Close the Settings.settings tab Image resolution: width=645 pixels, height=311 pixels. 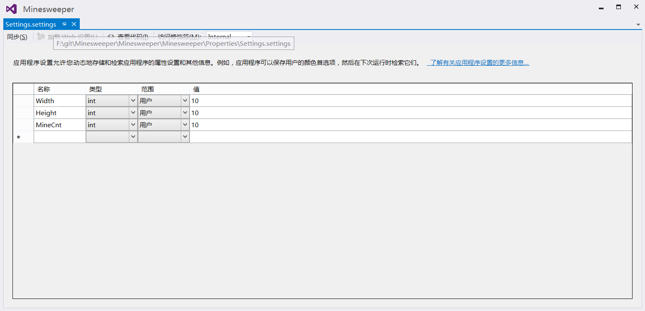pos(74,24)
